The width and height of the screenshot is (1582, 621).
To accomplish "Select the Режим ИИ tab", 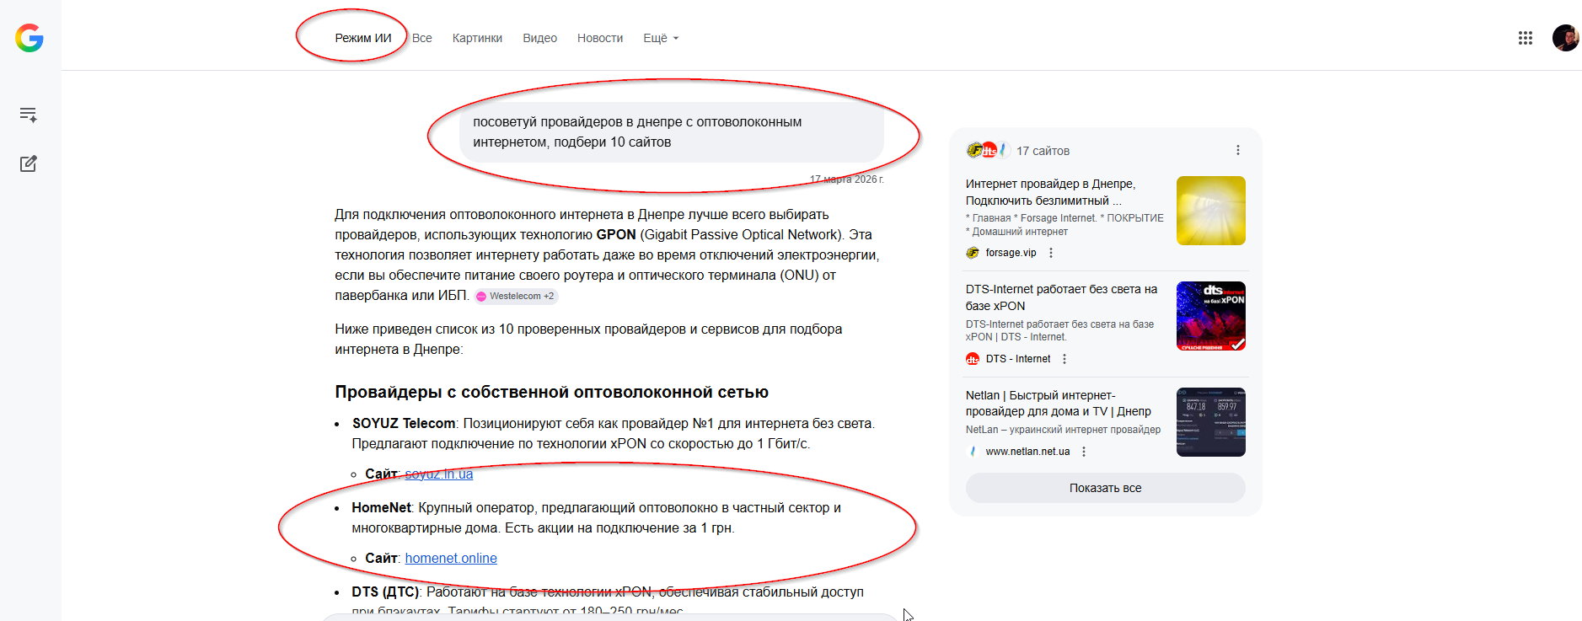I will pyautogui.click(x=363, y=38).
